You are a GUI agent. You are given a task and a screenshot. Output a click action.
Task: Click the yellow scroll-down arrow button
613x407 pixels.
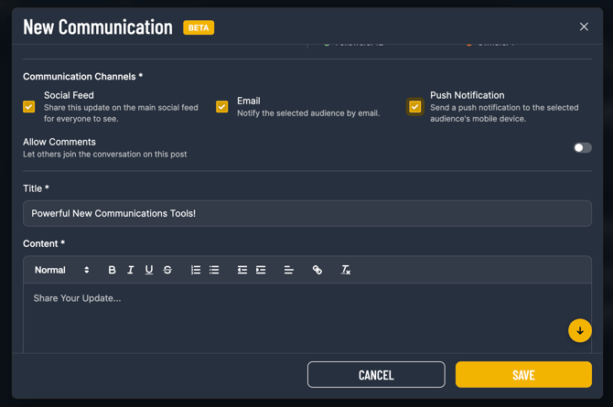(579, 330)
